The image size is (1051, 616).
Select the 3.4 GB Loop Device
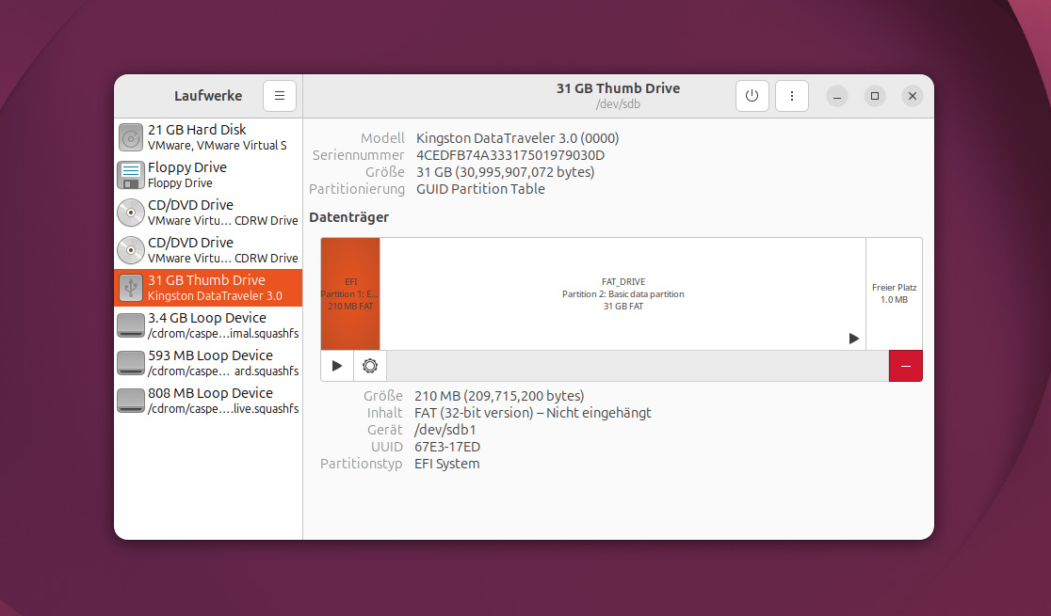click(208, 324)
